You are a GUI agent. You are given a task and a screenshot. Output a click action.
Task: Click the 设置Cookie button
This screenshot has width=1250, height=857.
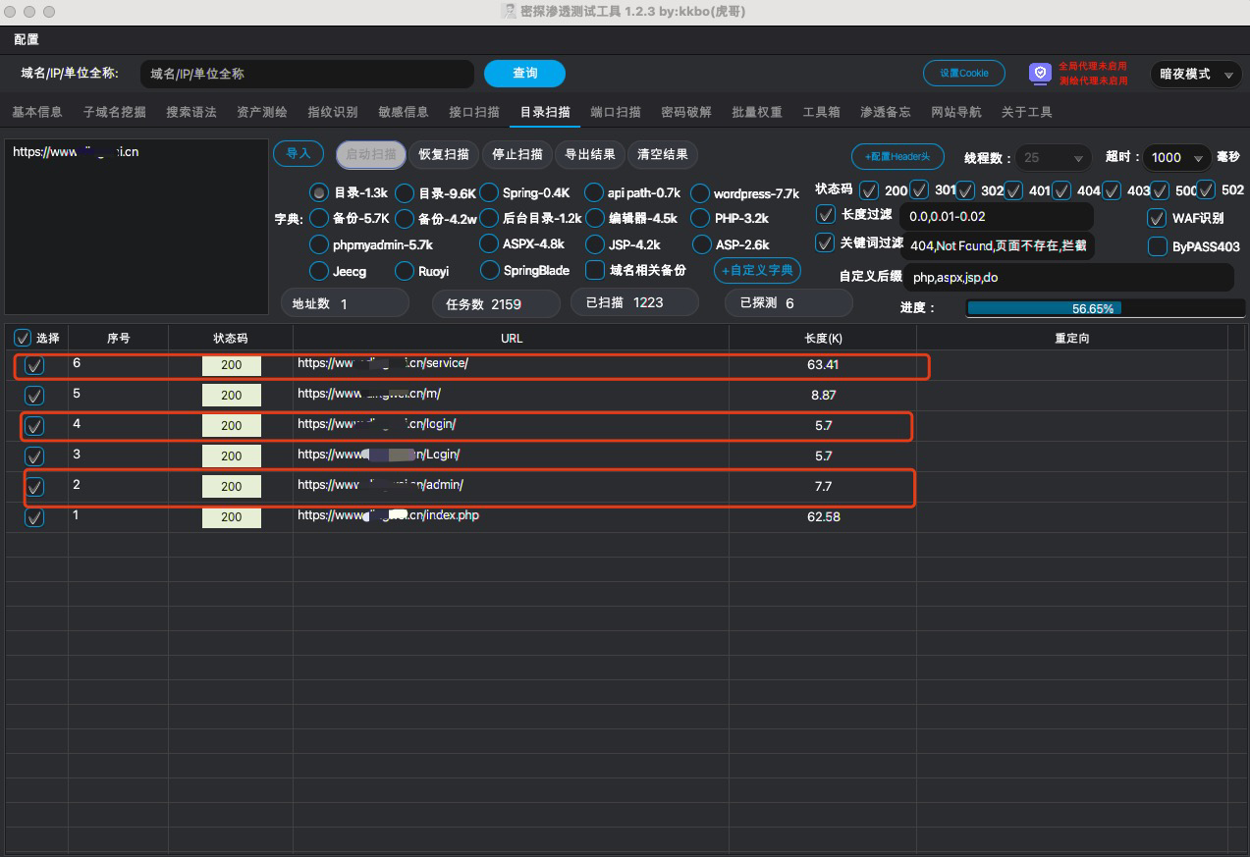[964, 74]
